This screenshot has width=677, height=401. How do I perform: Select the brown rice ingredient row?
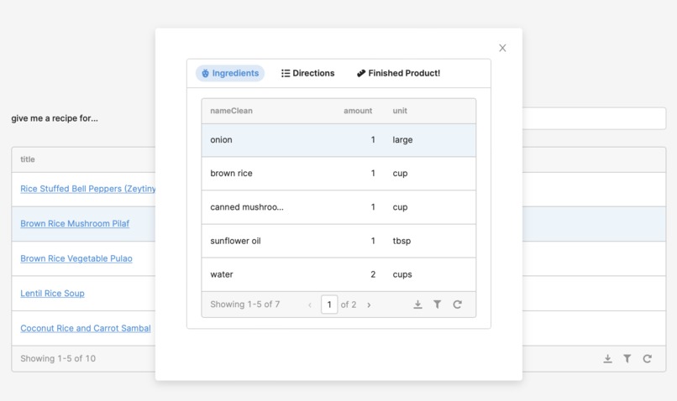pyautogui.click(x=338, y=174)
